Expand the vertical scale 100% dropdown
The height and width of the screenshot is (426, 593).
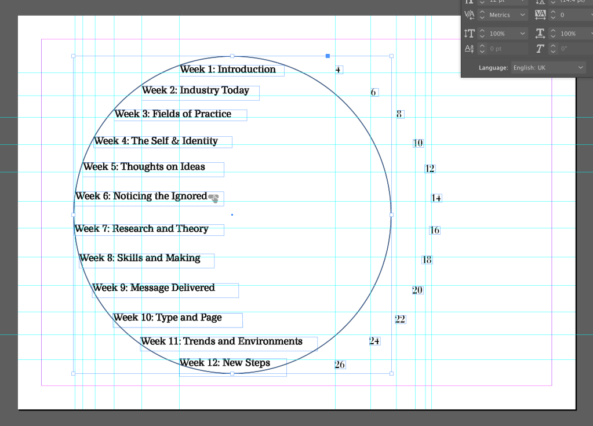pyautogui.click(x=523, y=34)
